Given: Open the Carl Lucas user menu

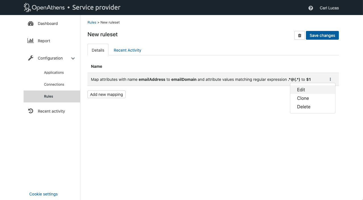Looking at the screenshot, I should pyautogui.click(x=329, y=8).
